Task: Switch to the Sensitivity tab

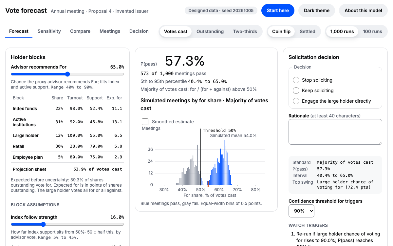Action: (x=49, y=31)
